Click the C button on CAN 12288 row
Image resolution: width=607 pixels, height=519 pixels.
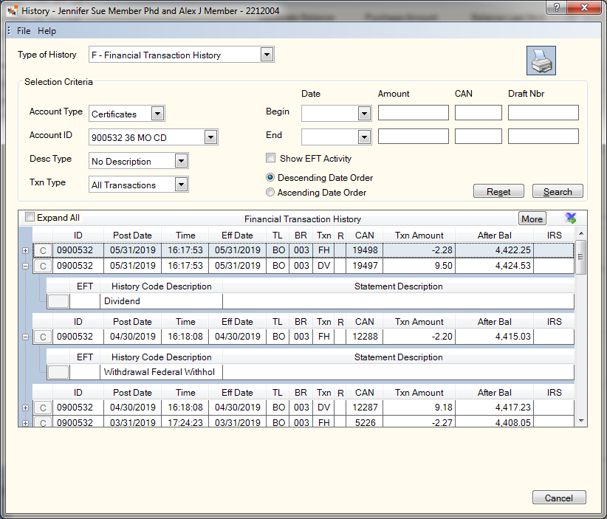click(43, 337)
